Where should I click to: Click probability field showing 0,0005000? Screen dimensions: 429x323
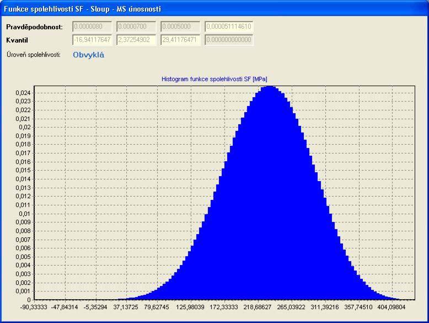click(x=180, y=27)
